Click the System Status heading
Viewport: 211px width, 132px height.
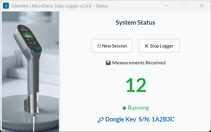135,23
